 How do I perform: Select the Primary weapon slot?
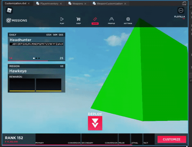point(58,139)
